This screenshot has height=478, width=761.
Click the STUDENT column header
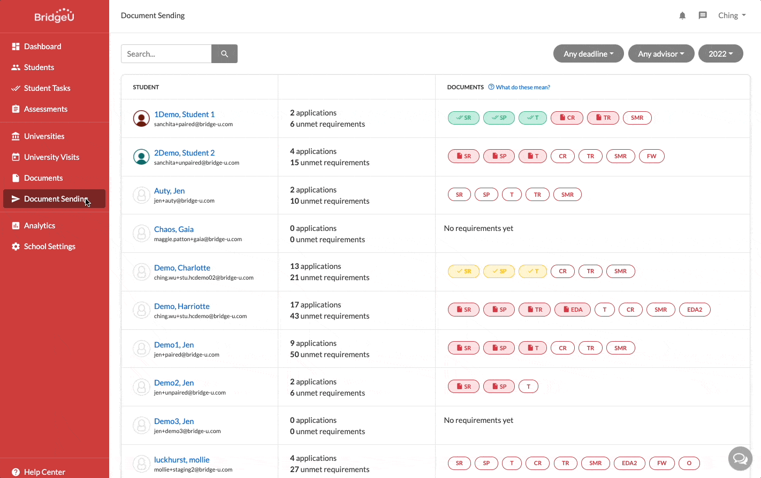point(146,87)
